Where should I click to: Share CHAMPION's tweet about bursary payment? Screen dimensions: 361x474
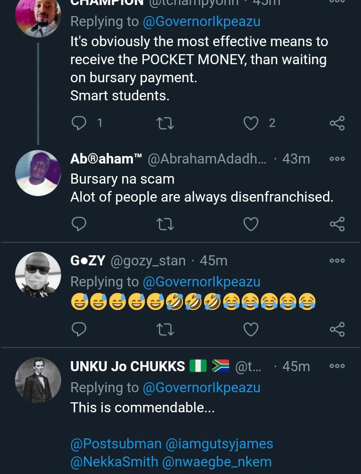337,123
